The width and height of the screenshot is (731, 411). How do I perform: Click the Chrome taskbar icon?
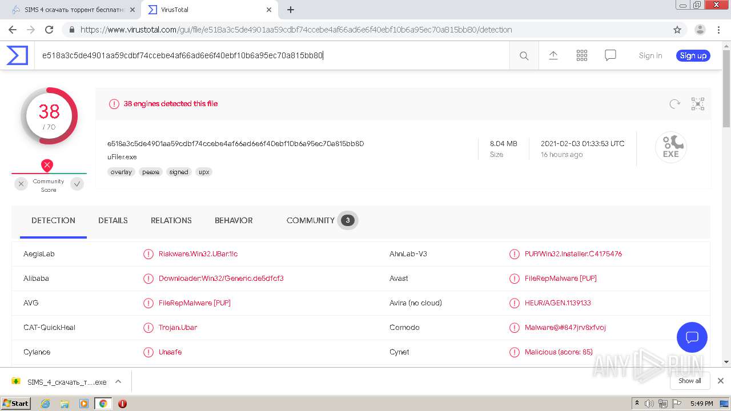(103, 404)
